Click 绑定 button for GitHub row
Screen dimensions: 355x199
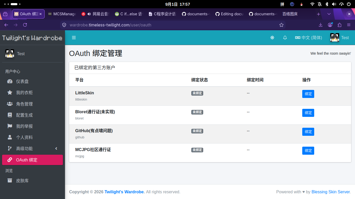(x=308, y=132)
